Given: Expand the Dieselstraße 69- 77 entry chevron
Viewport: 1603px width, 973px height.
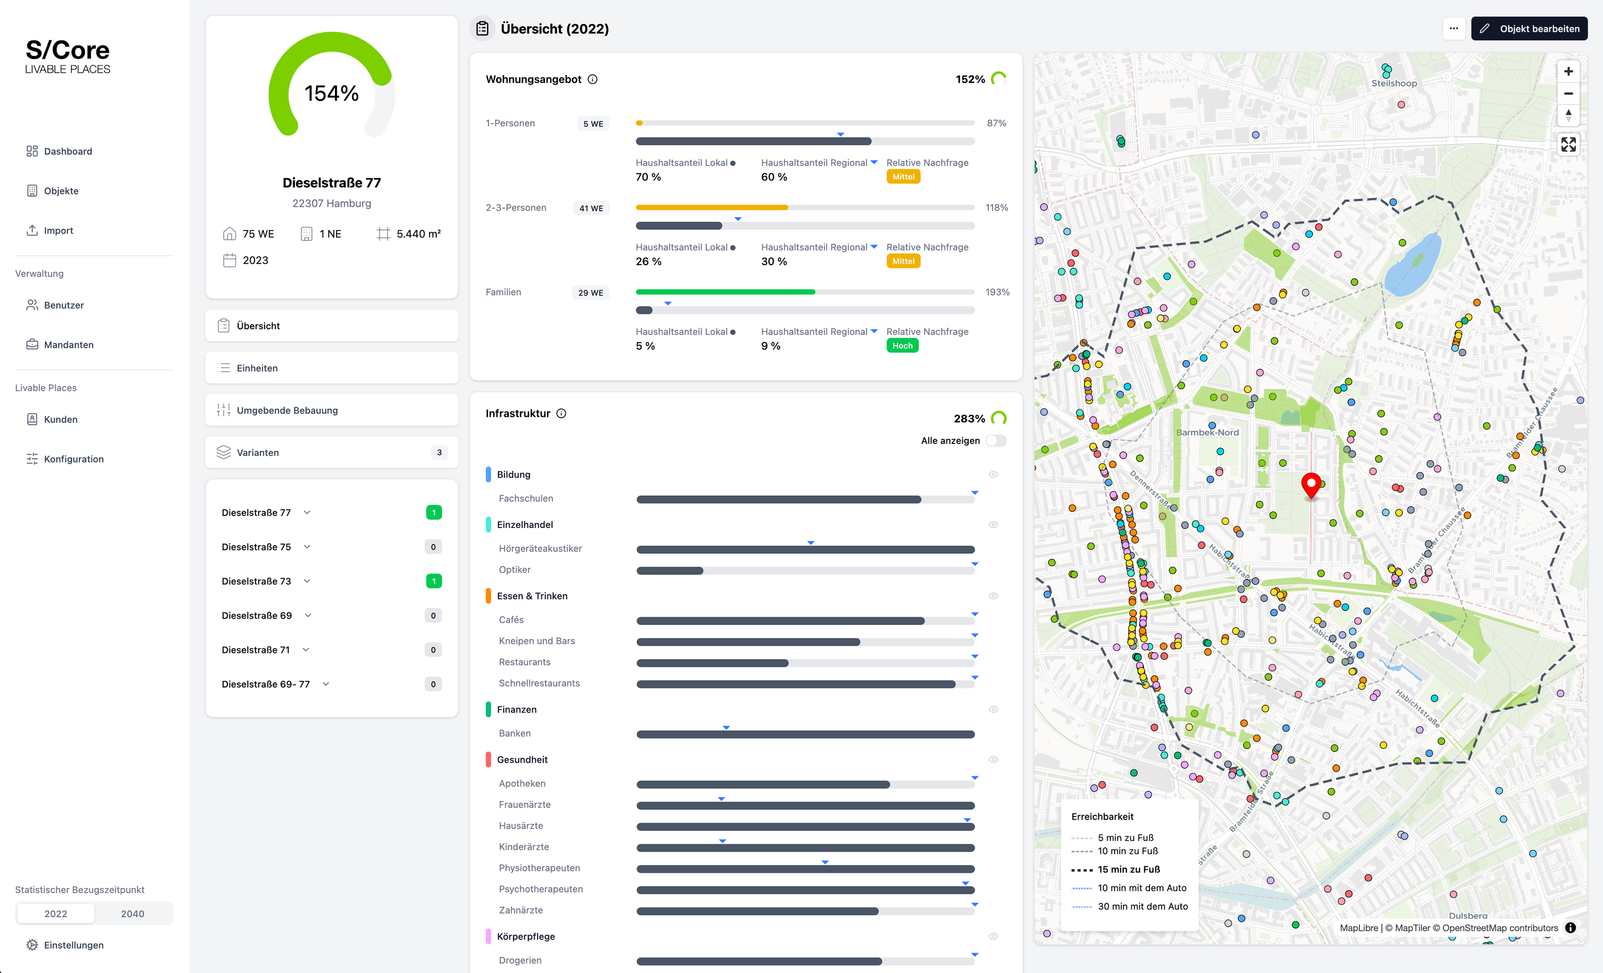Looking at the screenshot, I should pos(326,684).
